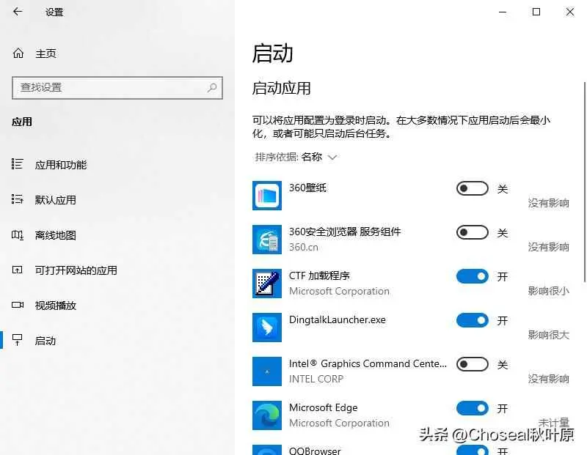The image size is (587, 455).
Task: Click the Microsoft Edge app icon
Action: pos(267,415)
